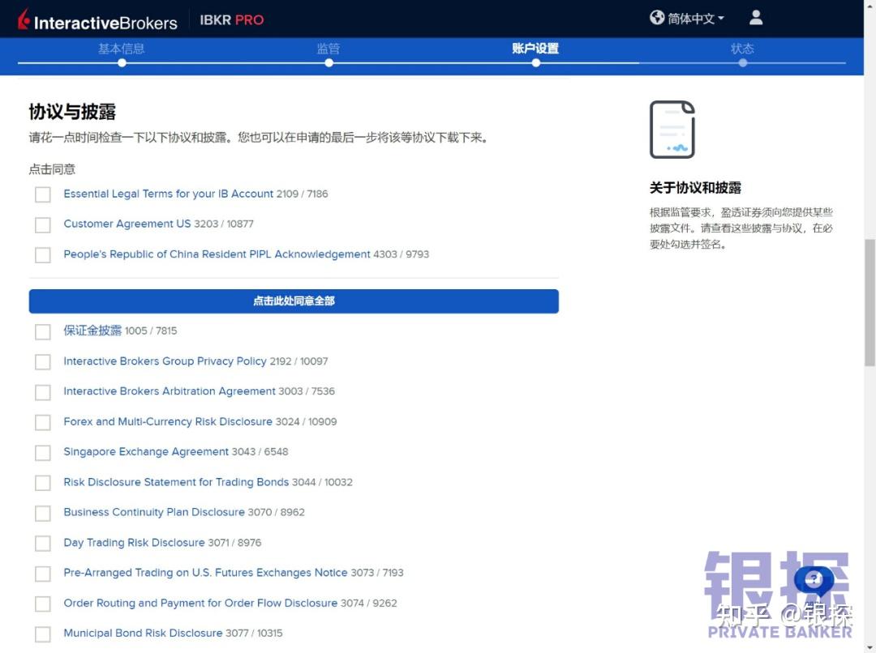Click the page scrollbar on the right edge

pyautogui.click(x=870, y=284)
